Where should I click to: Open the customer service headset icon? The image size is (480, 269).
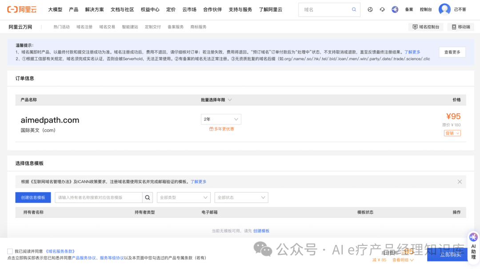(382, 9)
